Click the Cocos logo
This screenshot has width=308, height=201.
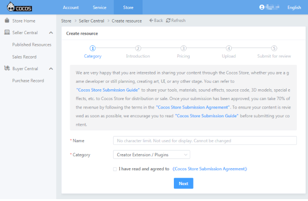[x=19, y=7]
